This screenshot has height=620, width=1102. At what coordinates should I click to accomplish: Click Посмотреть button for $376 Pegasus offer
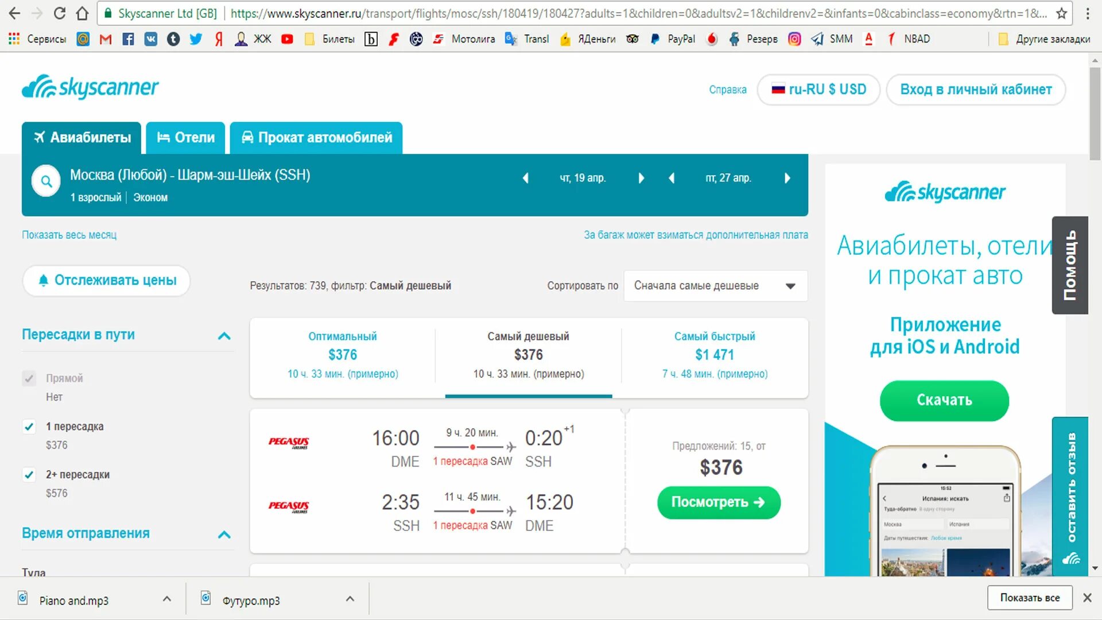pyautogui.click(x=719, y=502)
